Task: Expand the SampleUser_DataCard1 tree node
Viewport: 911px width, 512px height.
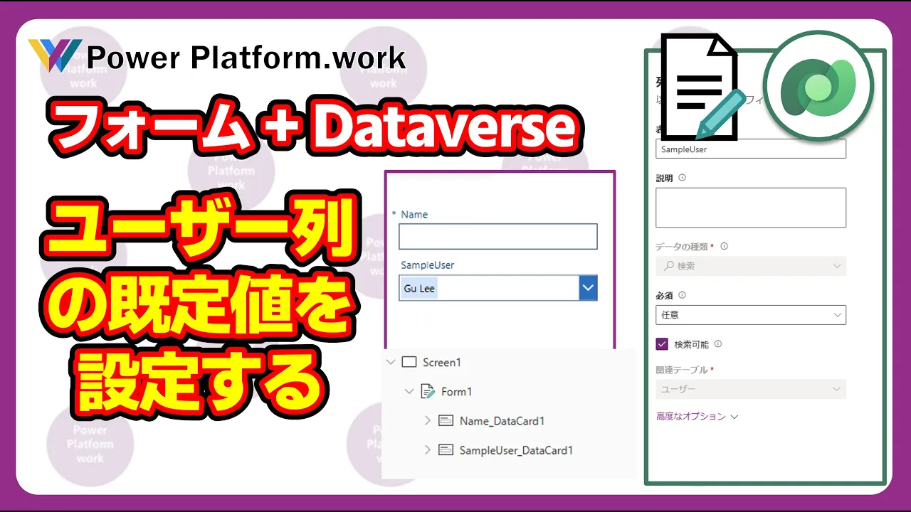Action: point(427,449)
